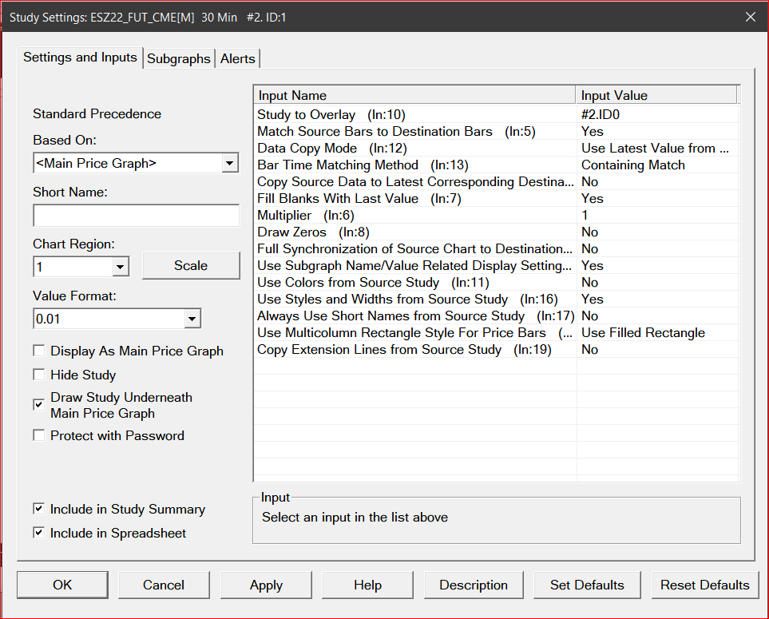Enable Protect with Password option
The image size is (769, 619).
click(x=39, y=435)
